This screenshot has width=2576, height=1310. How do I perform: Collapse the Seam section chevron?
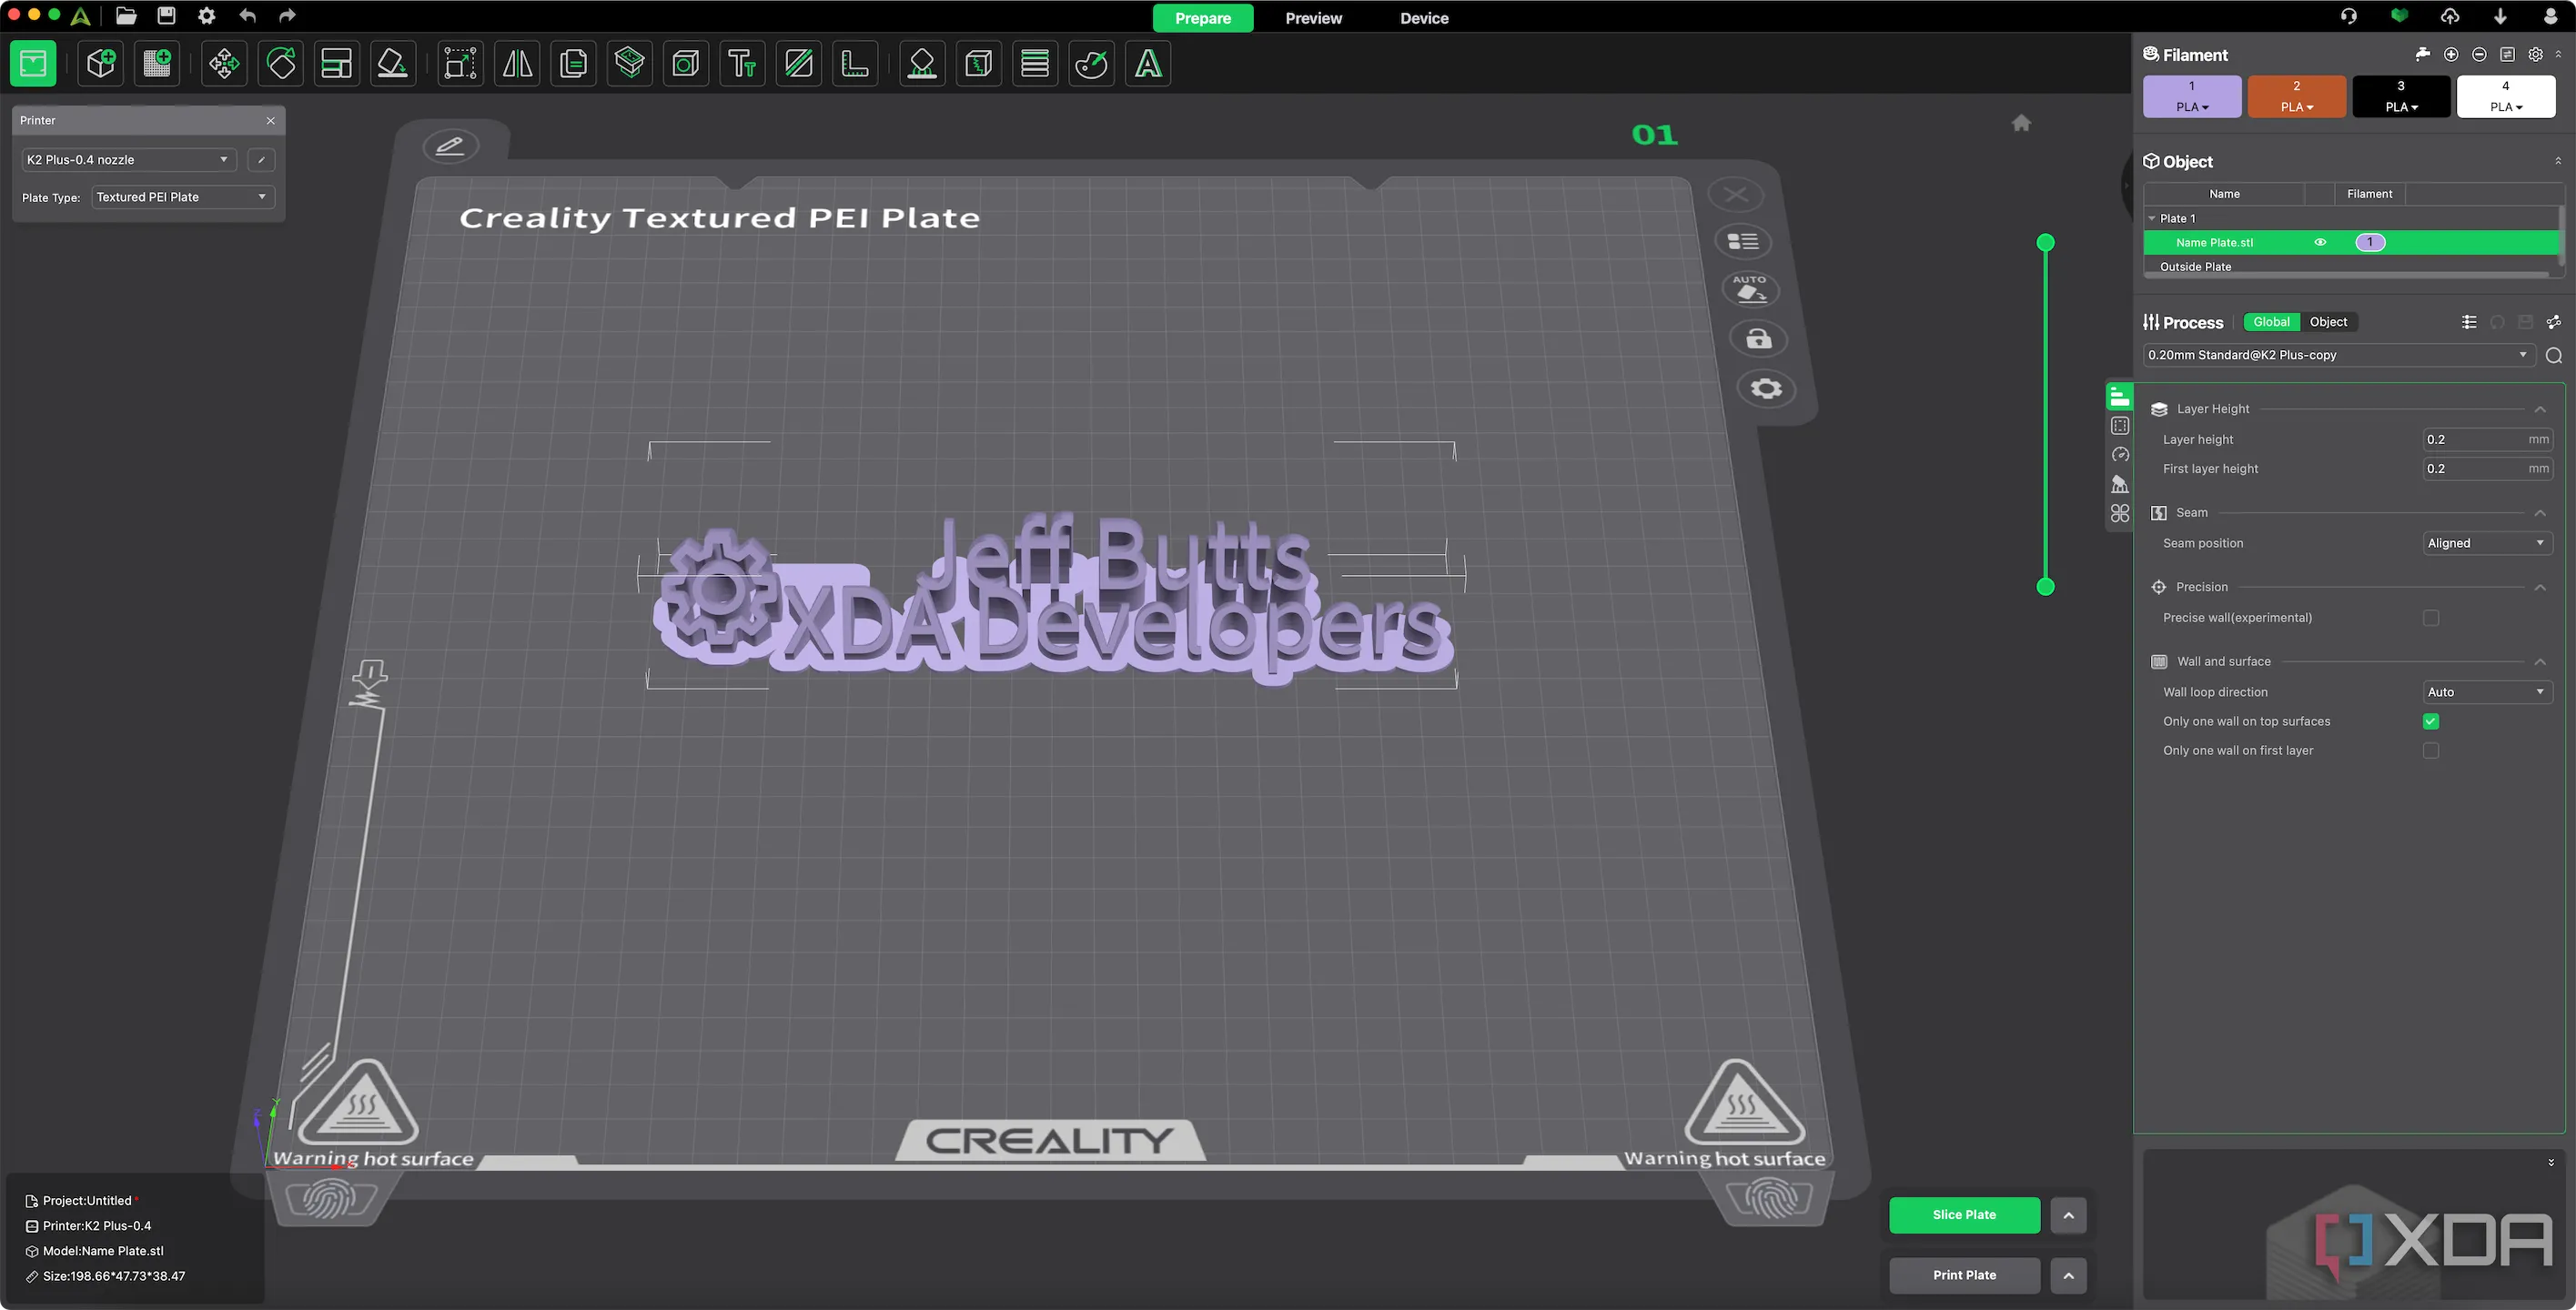click(x=2540, y=513)
